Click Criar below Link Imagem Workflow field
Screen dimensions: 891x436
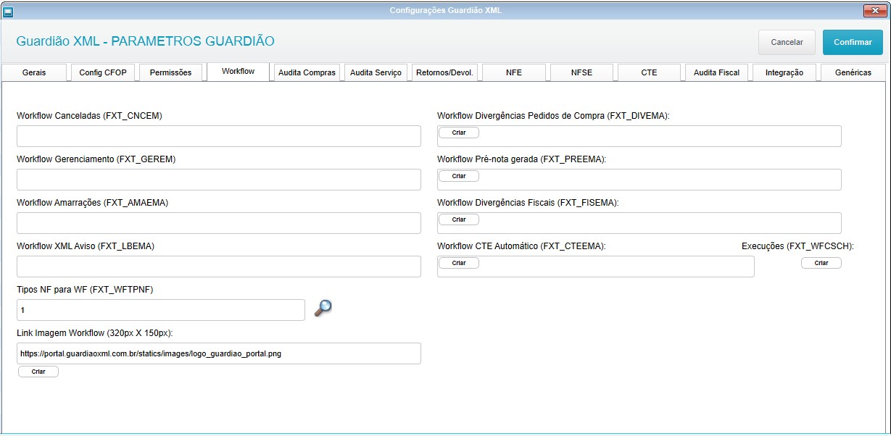[38, 372]
